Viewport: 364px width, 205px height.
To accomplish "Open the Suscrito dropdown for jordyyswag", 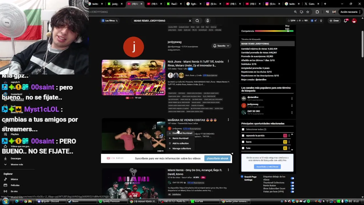I will coord(221,46).
